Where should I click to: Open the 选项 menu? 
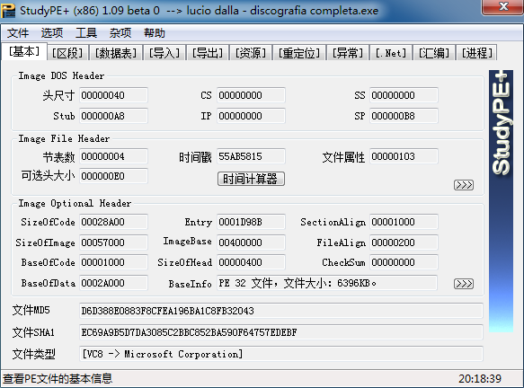point(52,33)
